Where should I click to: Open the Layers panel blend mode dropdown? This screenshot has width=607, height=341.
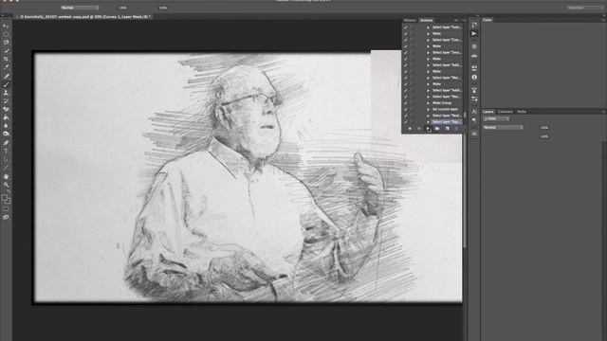coord(503,127)
